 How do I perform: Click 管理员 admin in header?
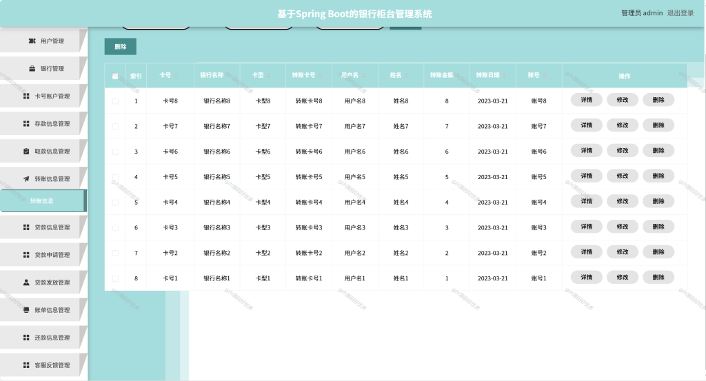click(x=642, y=13)
